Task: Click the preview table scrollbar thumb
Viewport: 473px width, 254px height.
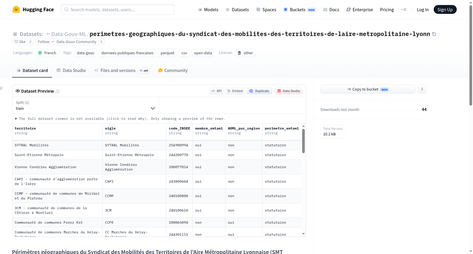Action: [303, 141]
